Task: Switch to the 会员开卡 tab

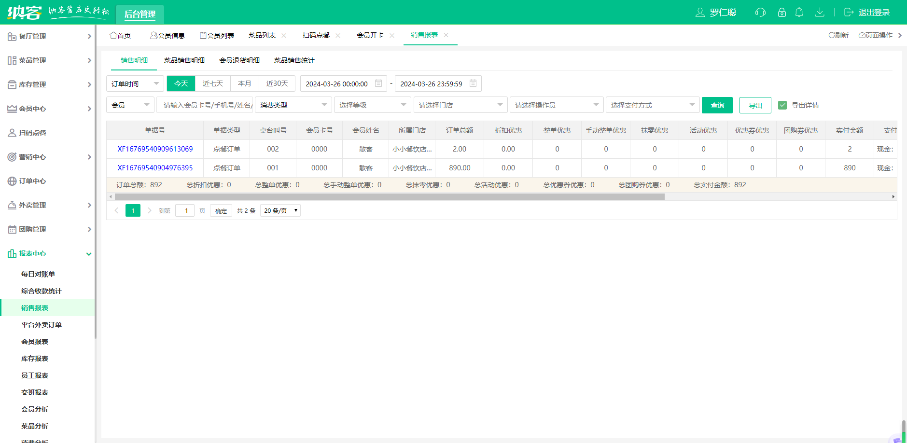Action: [370, 35]
